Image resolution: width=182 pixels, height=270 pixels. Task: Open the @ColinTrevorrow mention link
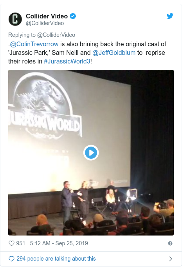(x=34, y=44)
